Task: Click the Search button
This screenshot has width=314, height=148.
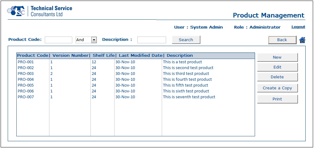Action: 186,40
